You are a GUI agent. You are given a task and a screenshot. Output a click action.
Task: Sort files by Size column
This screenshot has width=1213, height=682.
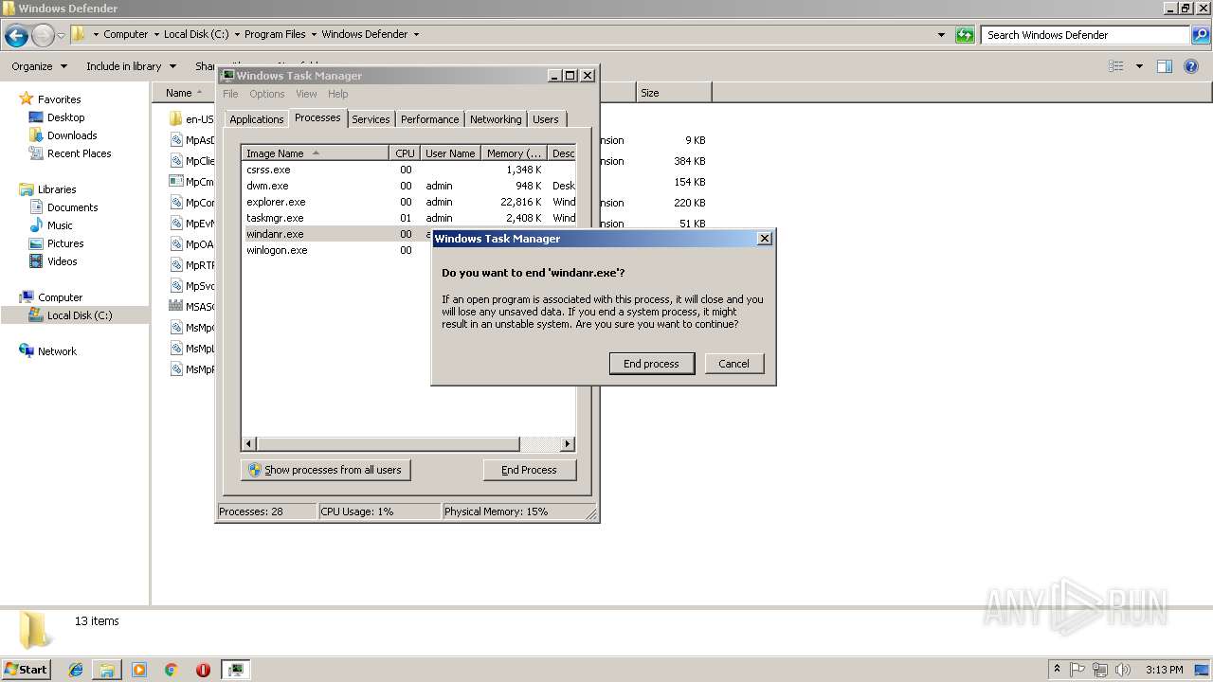coord(674,93)
